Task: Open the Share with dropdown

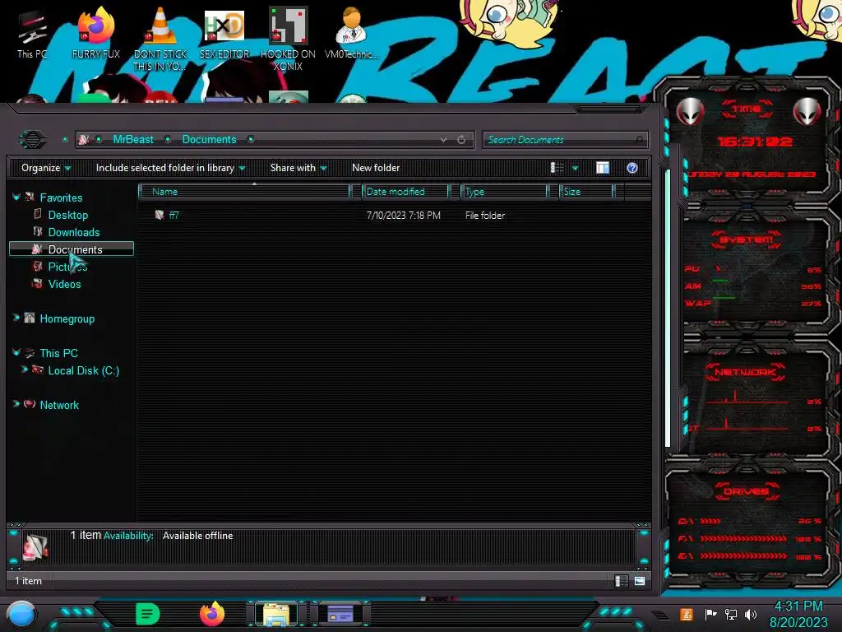Action: (298, 168)
